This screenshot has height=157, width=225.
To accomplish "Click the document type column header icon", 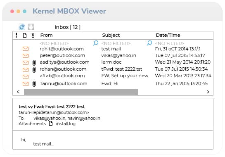I will (x=25, y=35).
